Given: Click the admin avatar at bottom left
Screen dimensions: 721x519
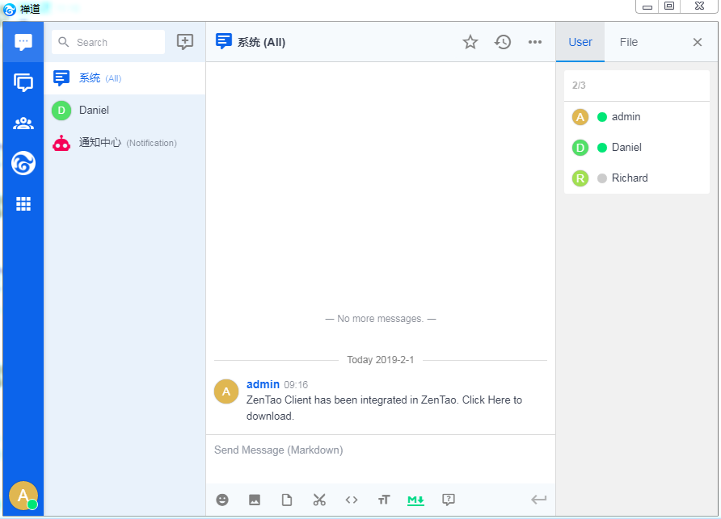Looking at the screenshot, I should 23,496.
